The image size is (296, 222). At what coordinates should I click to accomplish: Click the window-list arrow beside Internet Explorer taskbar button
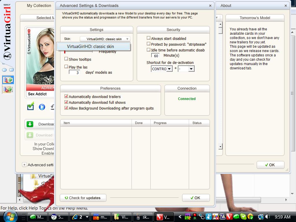pos(87,217)
